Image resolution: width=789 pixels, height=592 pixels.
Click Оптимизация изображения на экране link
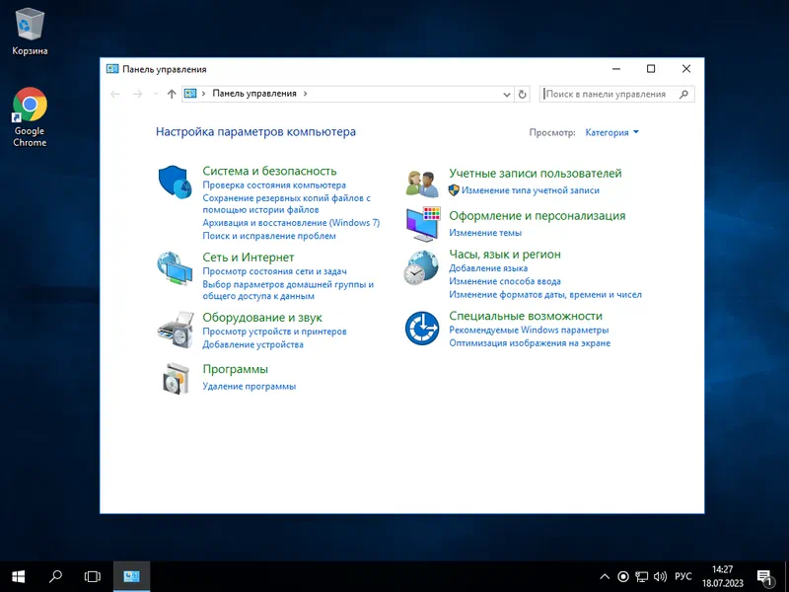[530, 343]
